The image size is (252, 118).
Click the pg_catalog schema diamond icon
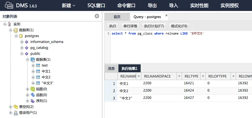pos(27,48)
